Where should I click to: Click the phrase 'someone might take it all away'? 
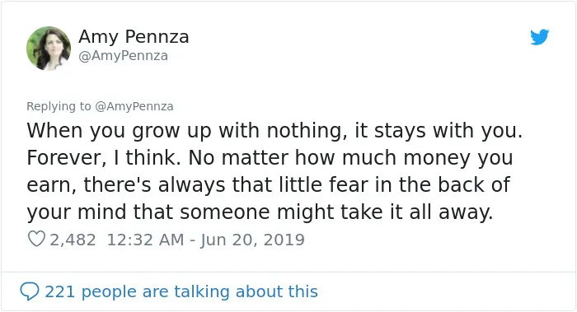click(x=336, y=212)
